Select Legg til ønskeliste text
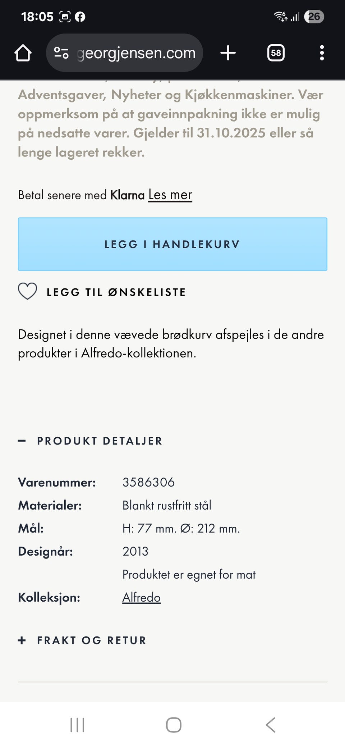Screen dimensions: 345x748 [x=116, y=292]
